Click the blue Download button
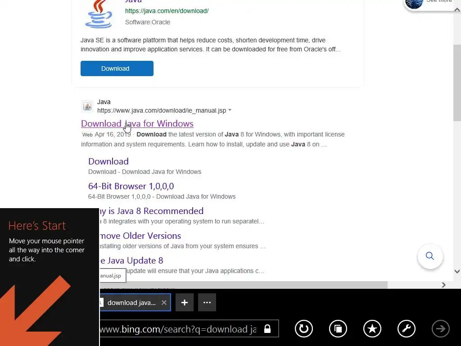Image resolution: width=461 pixels, height=346 pixels. [117, 68]
